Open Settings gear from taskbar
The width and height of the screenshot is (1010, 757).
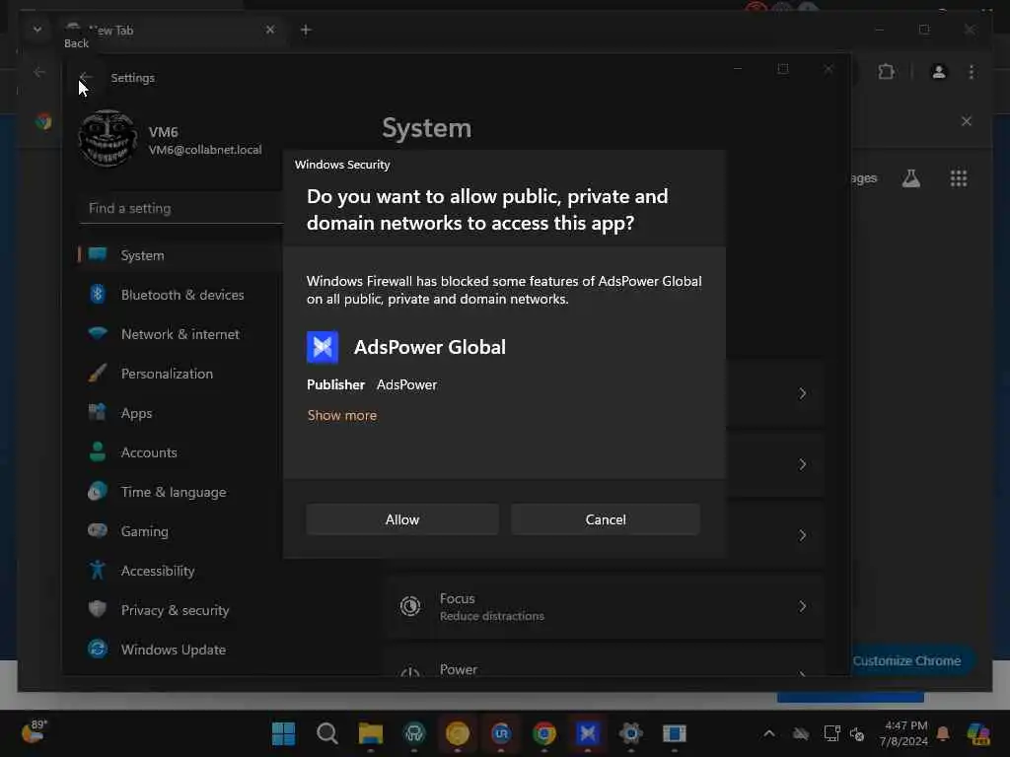click(630, 733)
